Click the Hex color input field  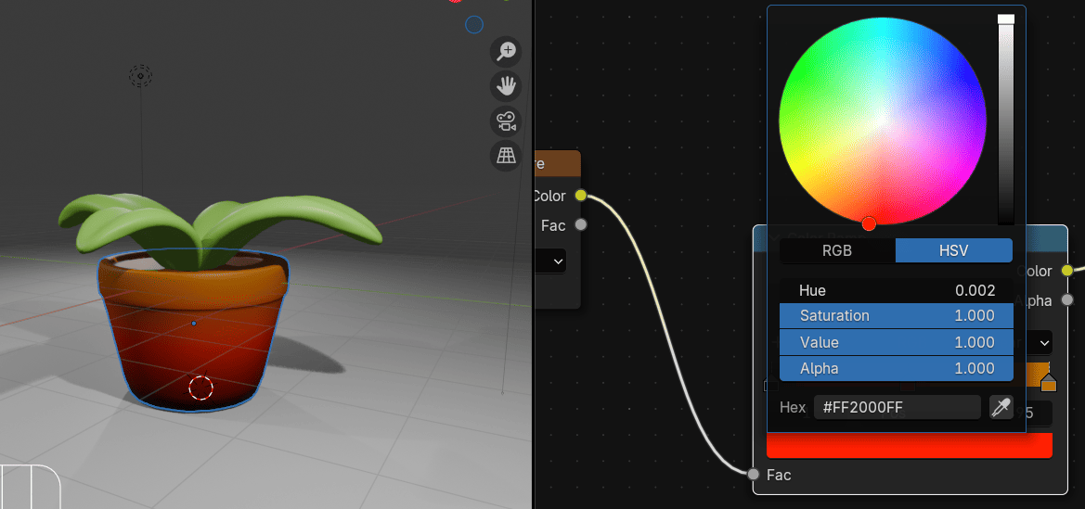coord(897,407)
